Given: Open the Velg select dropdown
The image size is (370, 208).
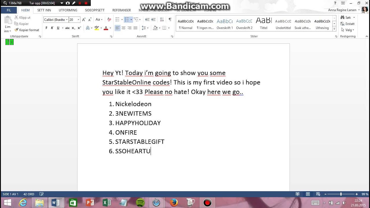Looking at the screenshot, I should pos(347,30).
